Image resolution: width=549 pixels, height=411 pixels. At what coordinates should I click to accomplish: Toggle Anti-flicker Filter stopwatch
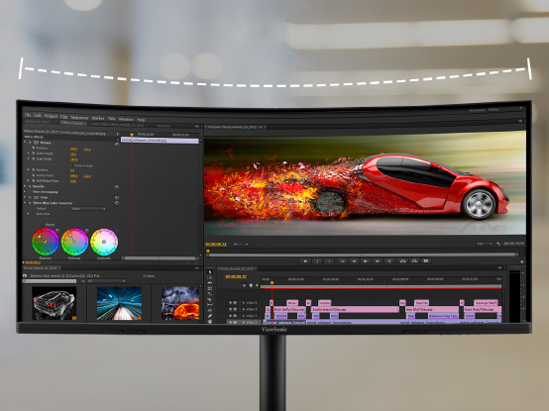[x=34, y=181]
